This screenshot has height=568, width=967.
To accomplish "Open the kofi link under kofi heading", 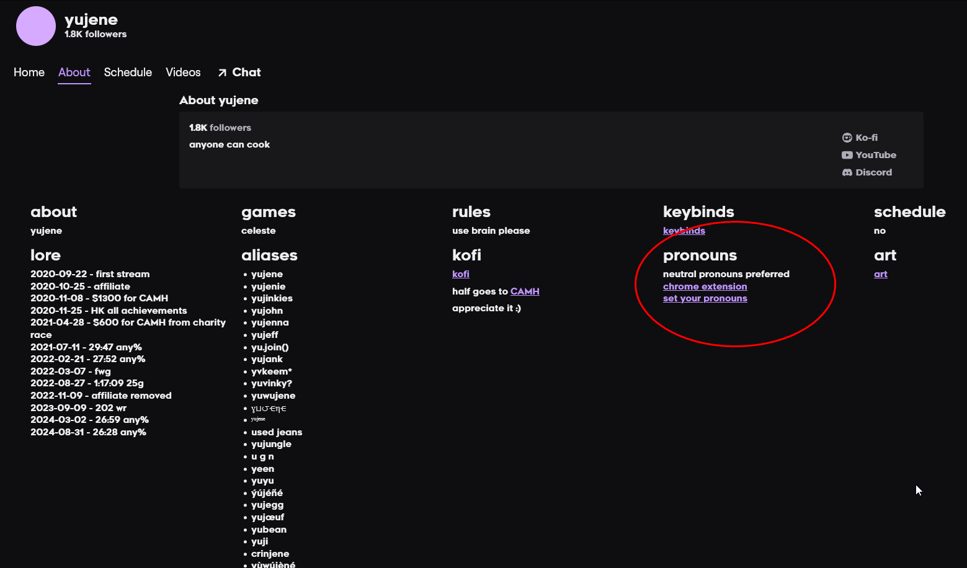I will pyautogui.click(x=461, y=274).
